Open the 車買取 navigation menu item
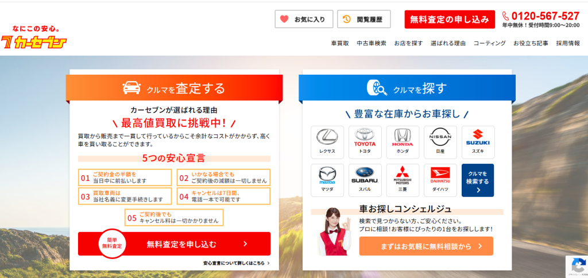The image size is (588, 278). (x=340, y=43)
